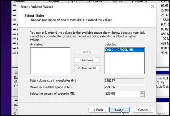170x116 pixels.
Task: Click the 99.91 free space cell
Action: click(x=165, y=53)
